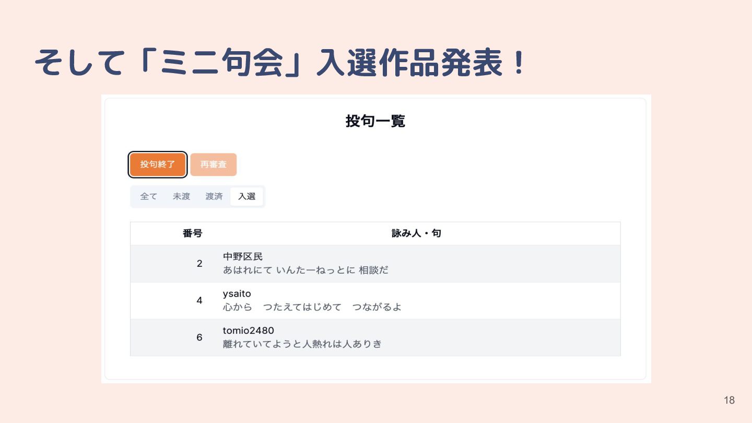Click the haiku 心から つたえてはじめて つながるよ

(312, 307)
